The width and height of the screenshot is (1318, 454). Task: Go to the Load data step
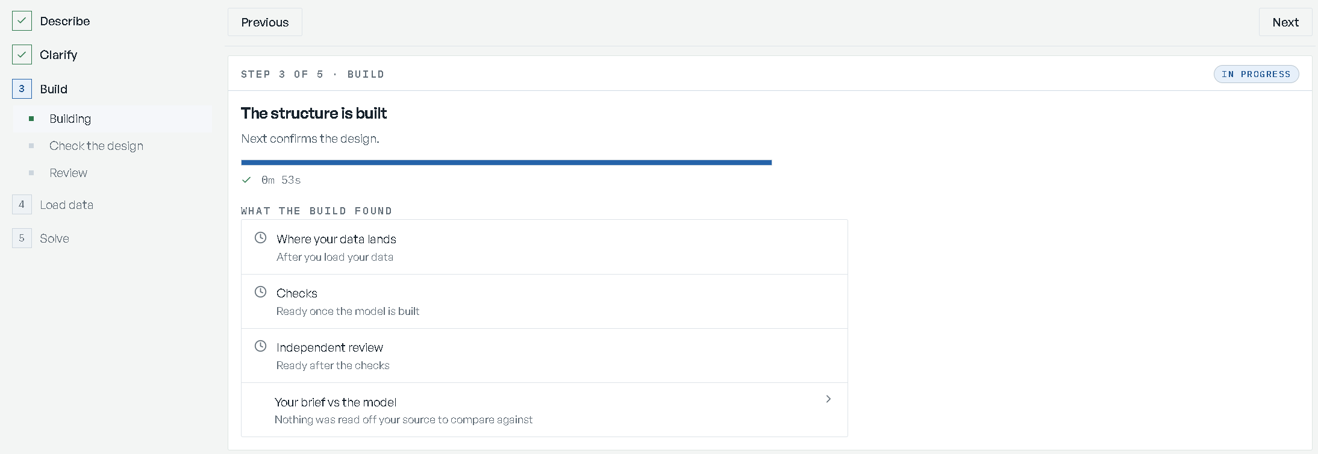pos(66,205)
